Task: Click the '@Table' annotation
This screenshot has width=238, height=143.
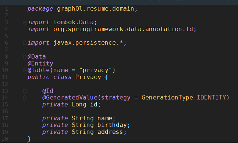Action: tap(39, 70)
